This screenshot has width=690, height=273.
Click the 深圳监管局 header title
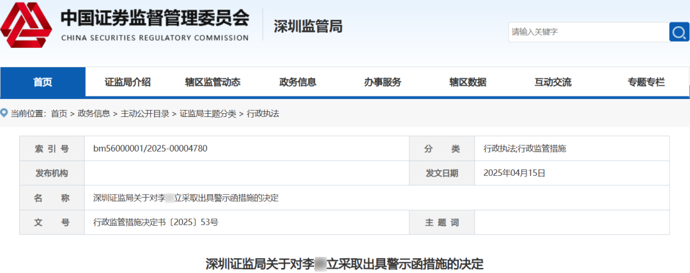coord(308,27)
